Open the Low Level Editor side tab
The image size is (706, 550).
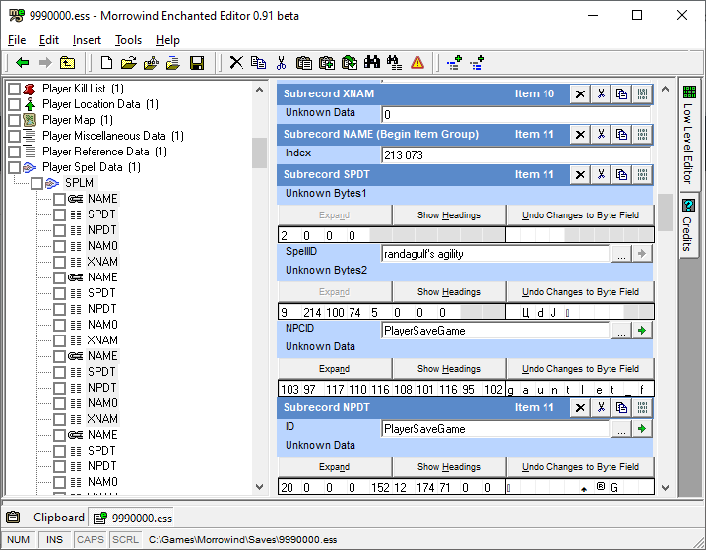(x=689, y=134)
